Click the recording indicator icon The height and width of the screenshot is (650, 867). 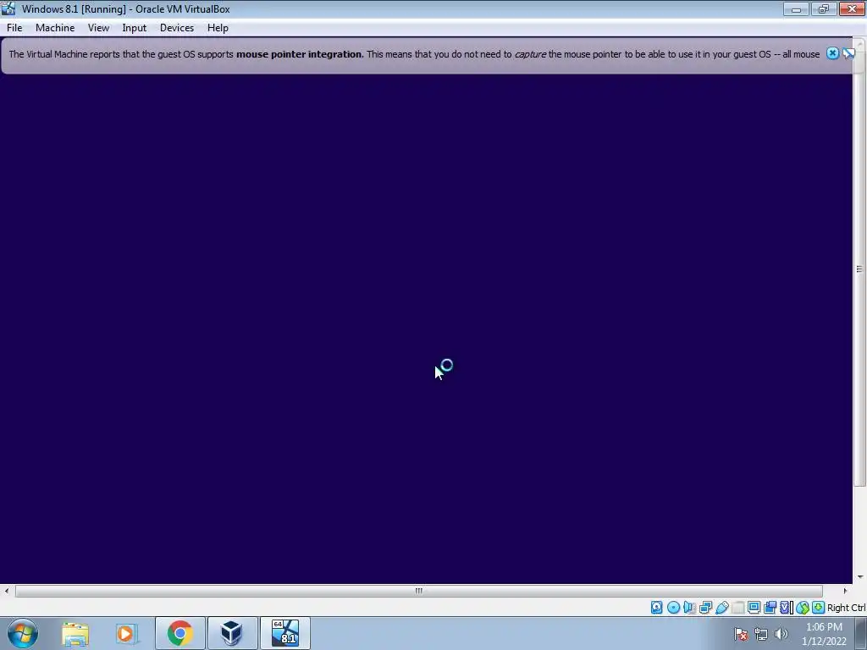click(x=770, y=608)
